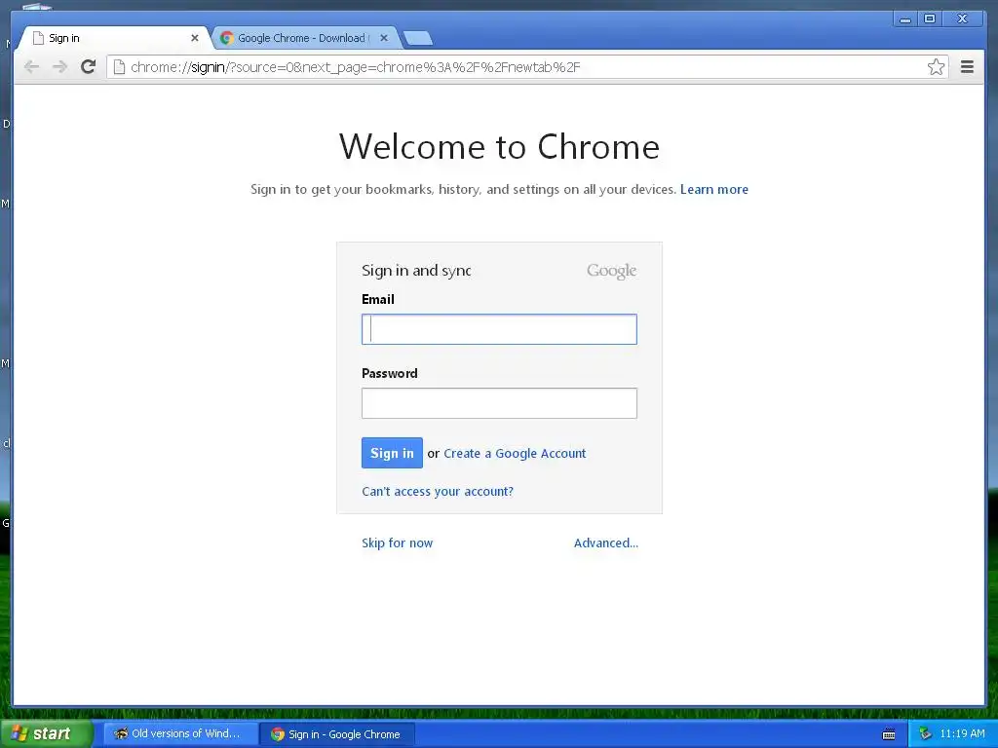Open Advanced sync options link
The image size is (998, 748).
pos(606,542)
